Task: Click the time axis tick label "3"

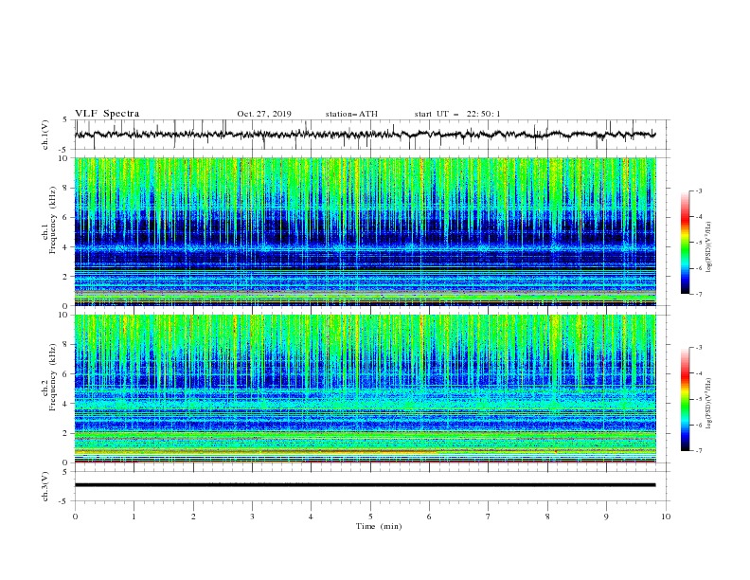Action: [x=252, y=517]
